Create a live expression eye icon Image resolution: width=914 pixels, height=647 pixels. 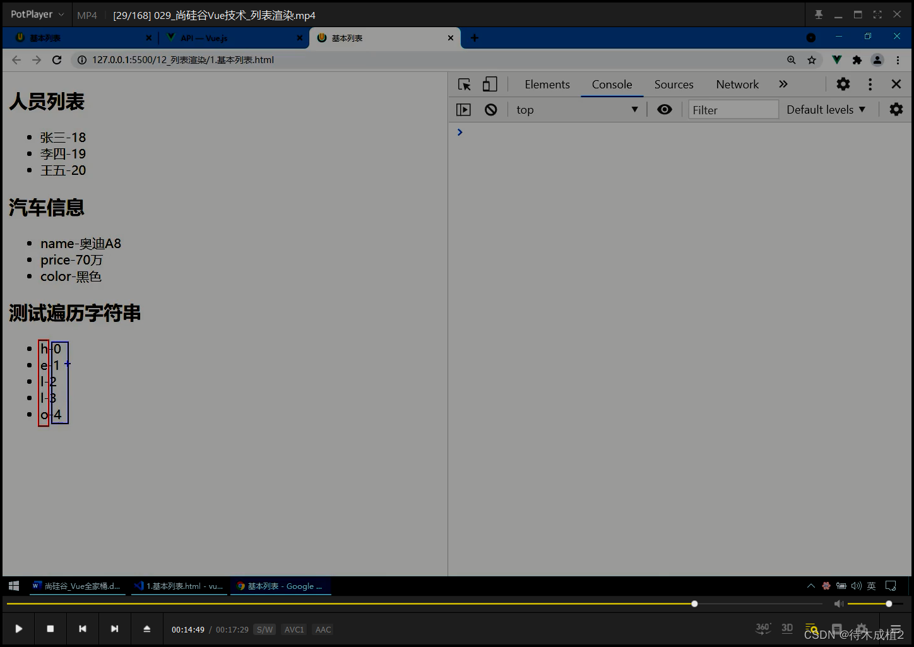[x=665, y=109]
